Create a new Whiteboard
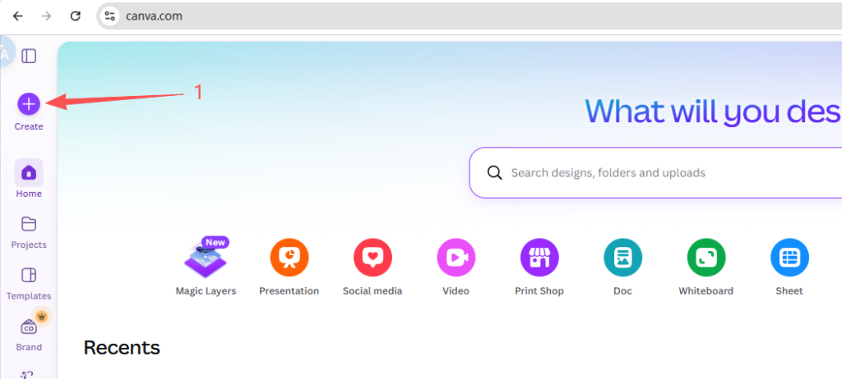 706,267
